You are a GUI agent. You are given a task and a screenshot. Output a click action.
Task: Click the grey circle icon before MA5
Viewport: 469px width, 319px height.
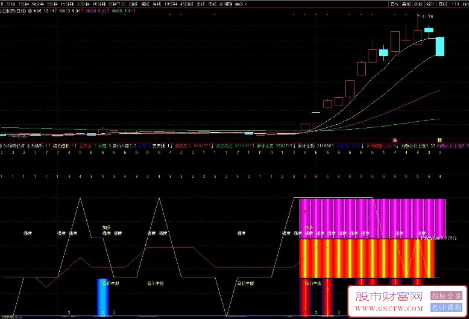(31, 10)
